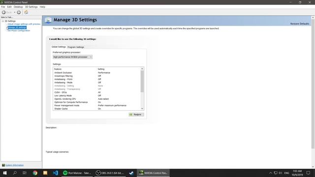Open the System Information link
This screenshot has height=177, width=315.
[14, 165]
